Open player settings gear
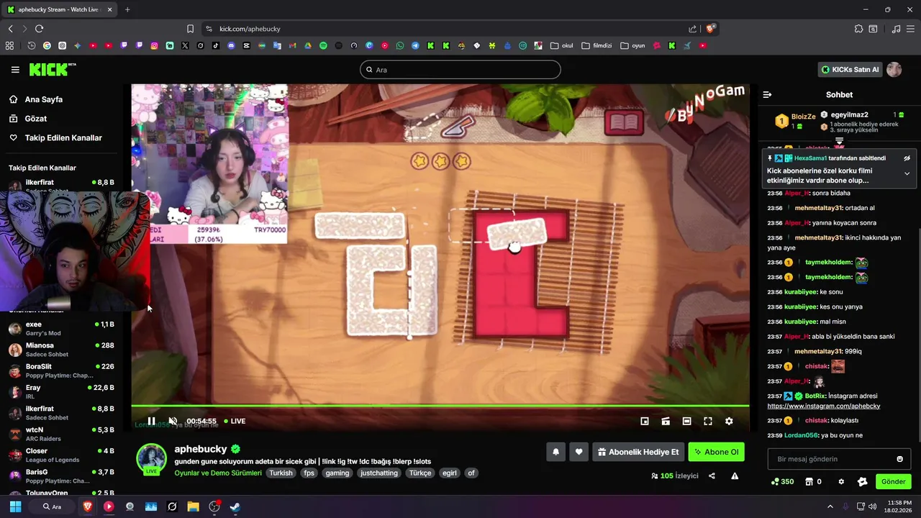The image size is (921, 518). point(729,421)
